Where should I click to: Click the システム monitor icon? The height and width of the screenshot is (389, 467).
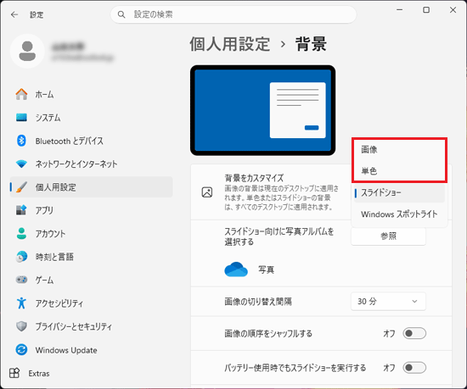point(21,118)
